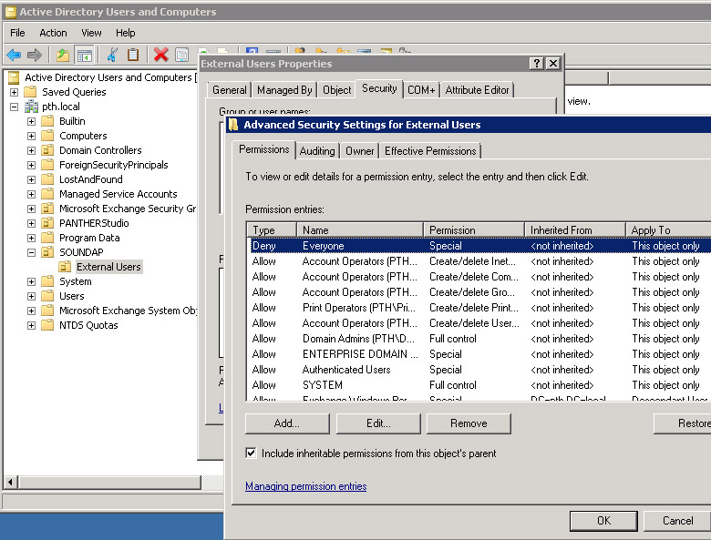
Task: Expand the Computers container
Action: (x=31, y=136)
